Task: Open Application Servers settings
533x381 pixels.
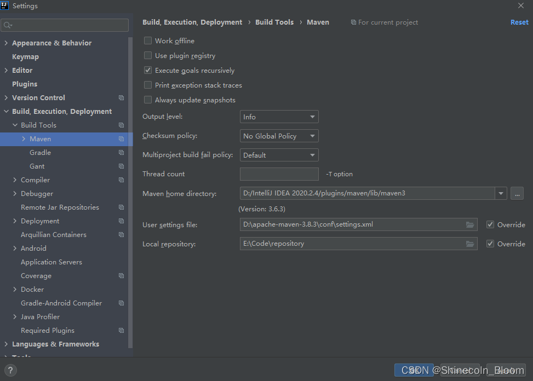Action: coord(51,262)
